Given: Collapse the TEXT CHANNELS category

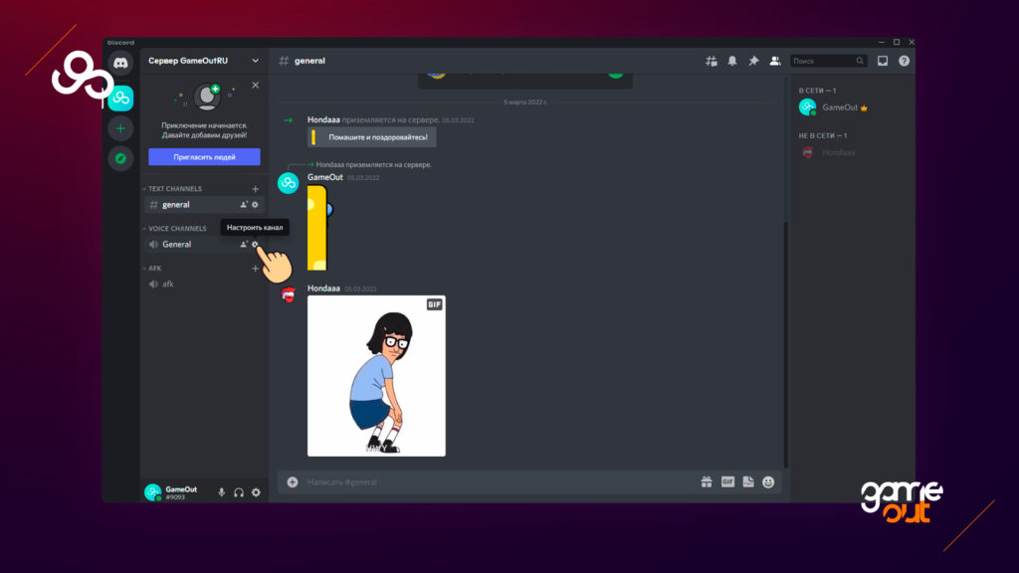Looking at the screenshot, I should pyautogui.click(x=175, y=188).
